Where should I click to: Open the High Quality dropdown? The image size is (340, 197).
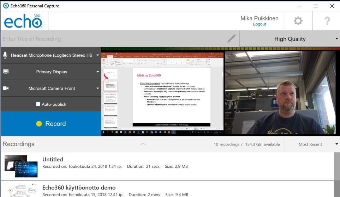(290, 39)
